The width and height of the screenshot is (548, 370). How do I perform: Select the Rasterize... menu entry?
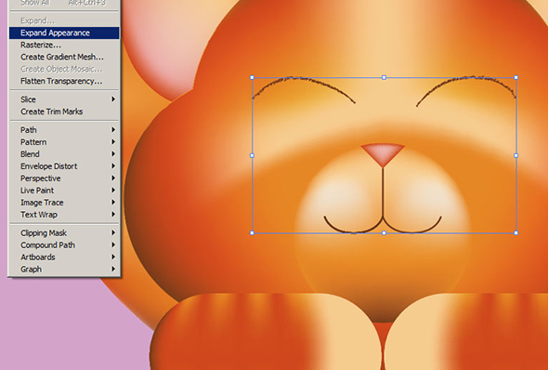pos(64,45)
